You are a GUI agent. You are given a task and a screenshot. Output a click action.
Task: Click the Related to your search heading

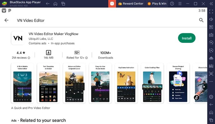[43, 120]
